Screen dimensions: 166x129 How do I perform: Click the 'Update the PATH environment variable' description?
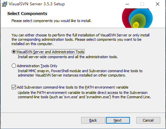tap(84, 95)
